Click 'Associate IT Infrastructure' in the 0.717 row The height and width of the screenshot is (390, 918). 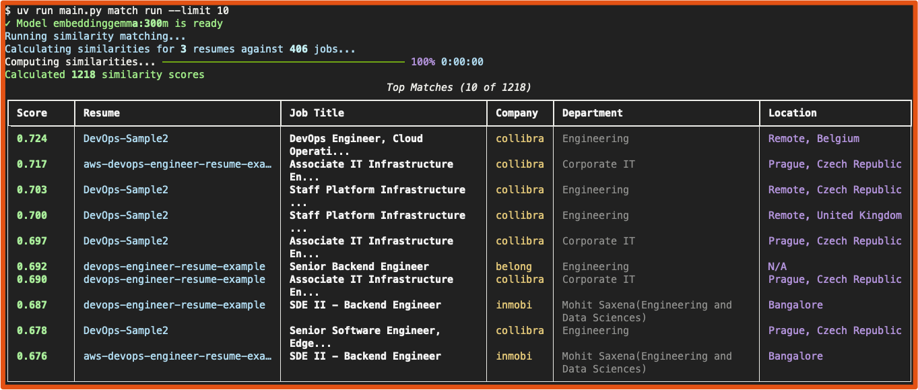click(x=371, y=164)
